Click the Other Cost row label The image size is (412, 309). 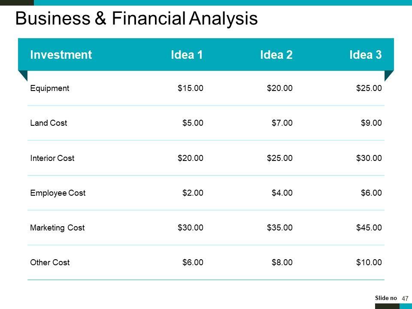tap(50, 262)
